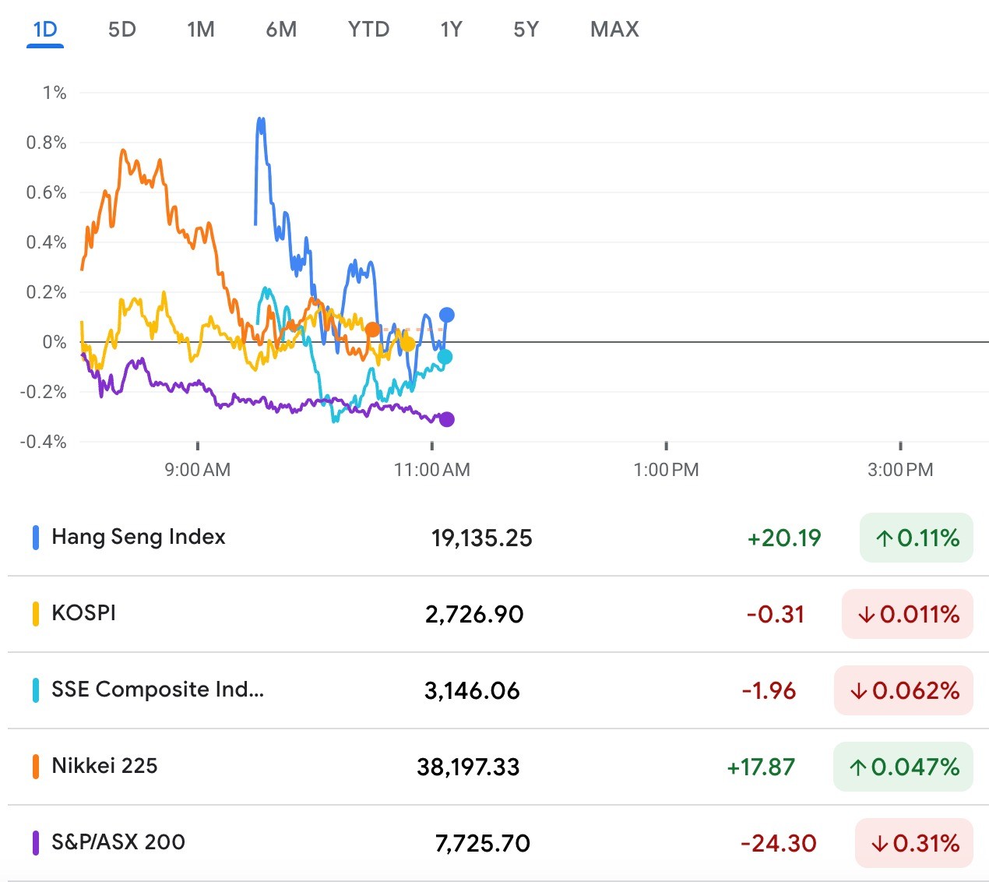Open the 5Y time range tab

point(526,30)
